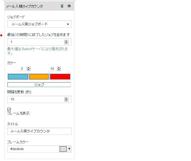Click the spinner arrows on the hours field
Image resolution: width=191 pixels, height=161 pixels.
click(66, 42)
